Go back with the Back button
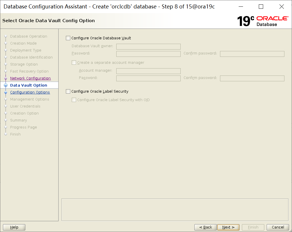 click(205, 227)
